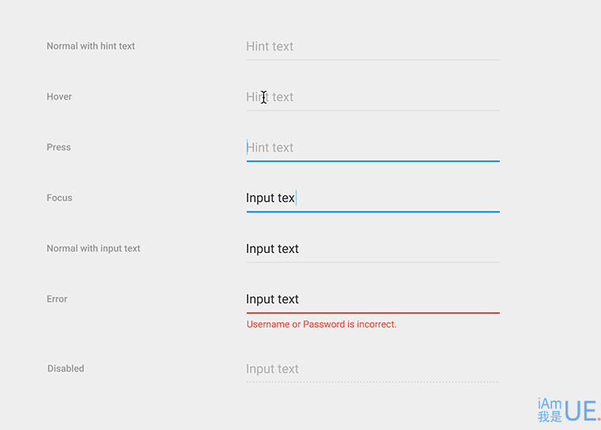Click the Hover state text field
Image resolution: width=601 pixels, height=430 pixels.
(x=373, y=98)
